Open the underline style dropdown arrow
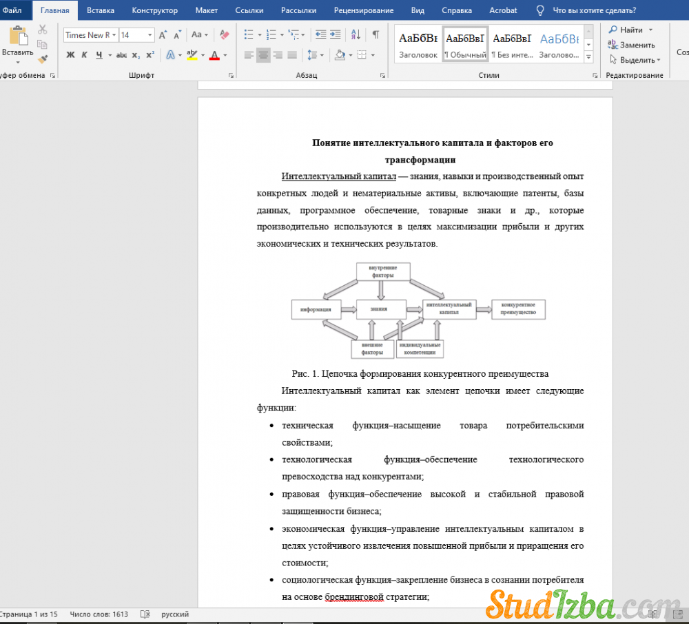689x624 pixels. 110,55
